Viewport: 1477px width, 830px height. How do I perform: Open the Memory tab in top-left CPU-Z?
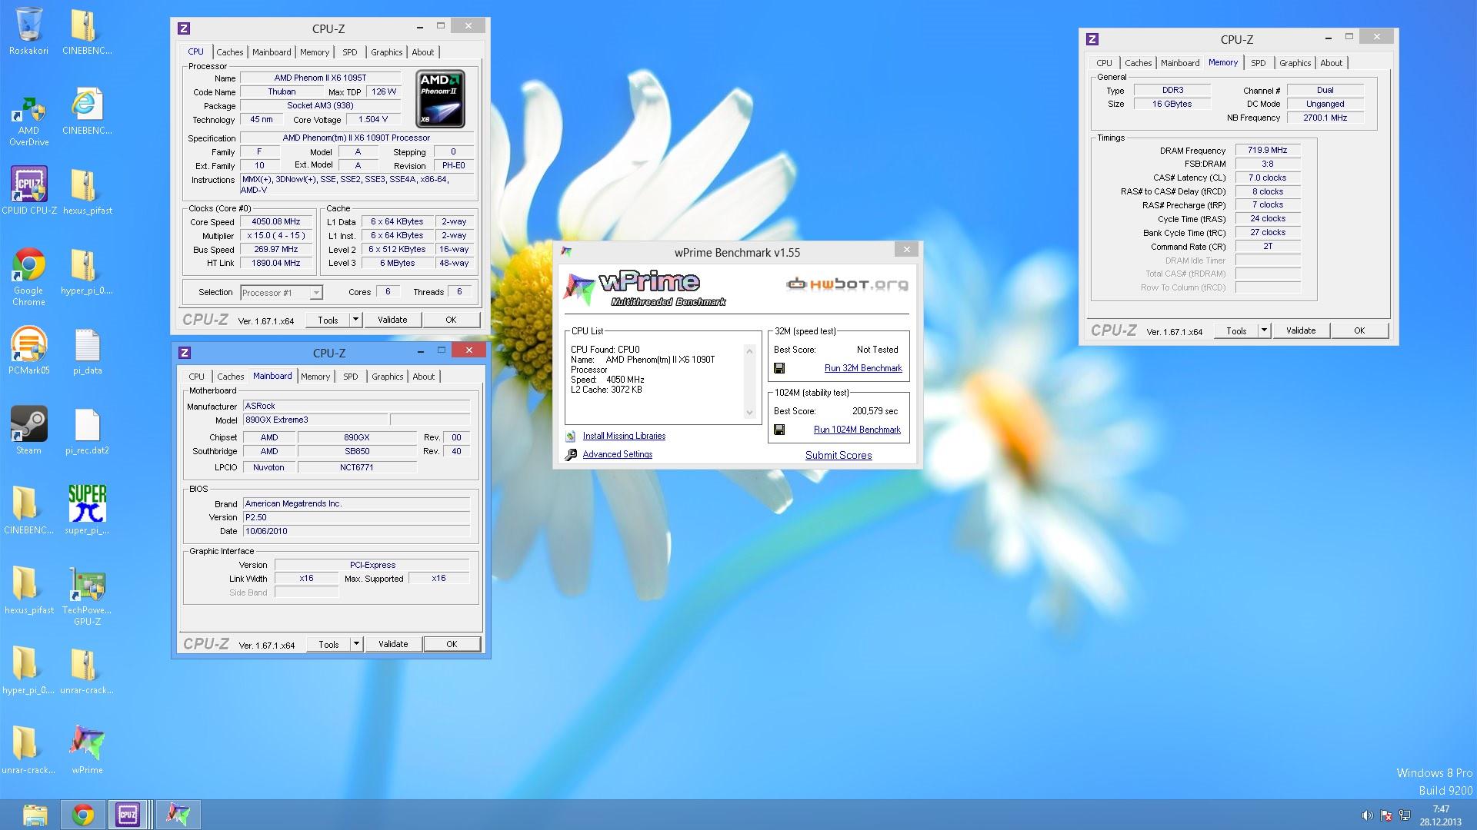[x=315, y=52]
